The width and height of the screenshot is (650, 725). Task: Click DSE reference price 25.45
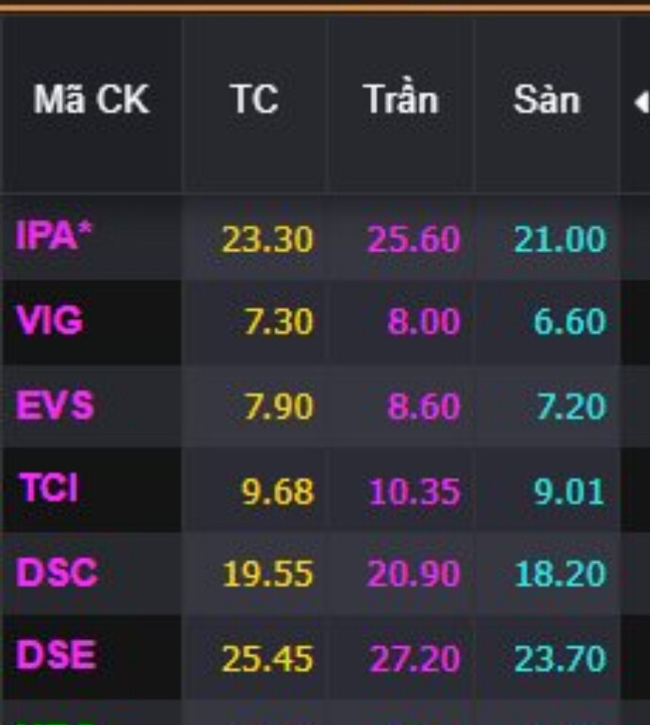(x=268, y=658)
